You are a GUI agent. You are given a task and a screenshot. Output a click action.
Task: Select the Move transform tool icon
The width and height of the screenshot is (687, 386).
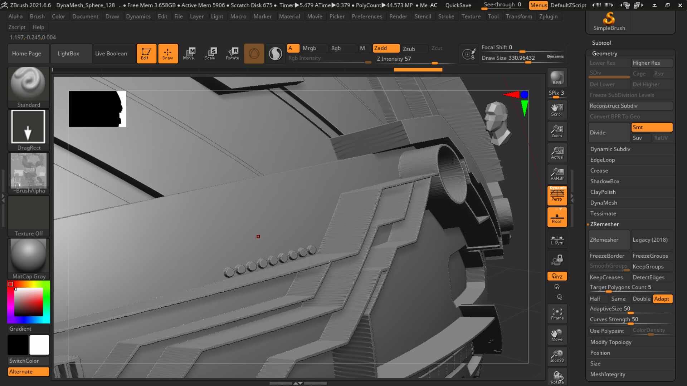click(x=189, y=54)
